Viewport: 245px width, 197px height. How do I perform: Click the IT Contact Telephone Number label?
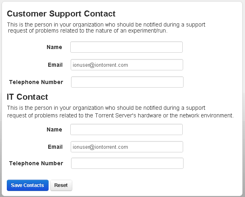[36, 163]
